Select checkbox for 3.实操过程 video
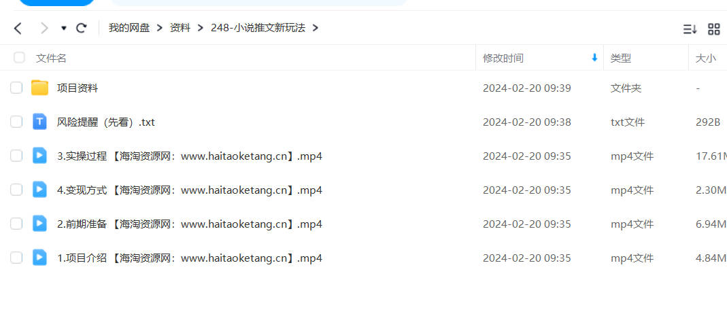Screen dimensions: 727x329 click(16, 156)
